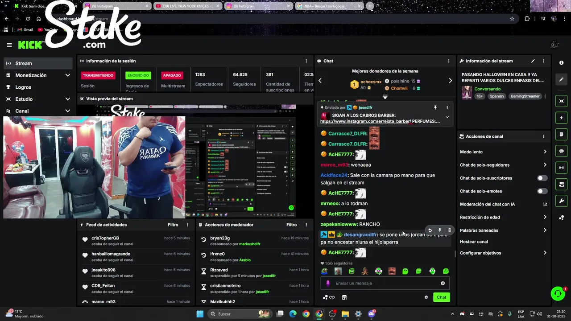
Task: Click the purple microphone icon in chat input
Action: tap(328, 283)
